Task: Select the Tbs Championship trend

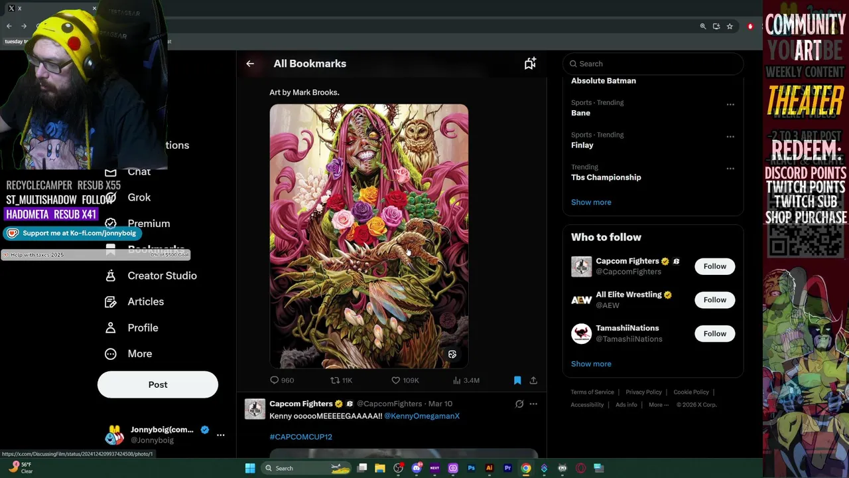Action: [606, 177]
